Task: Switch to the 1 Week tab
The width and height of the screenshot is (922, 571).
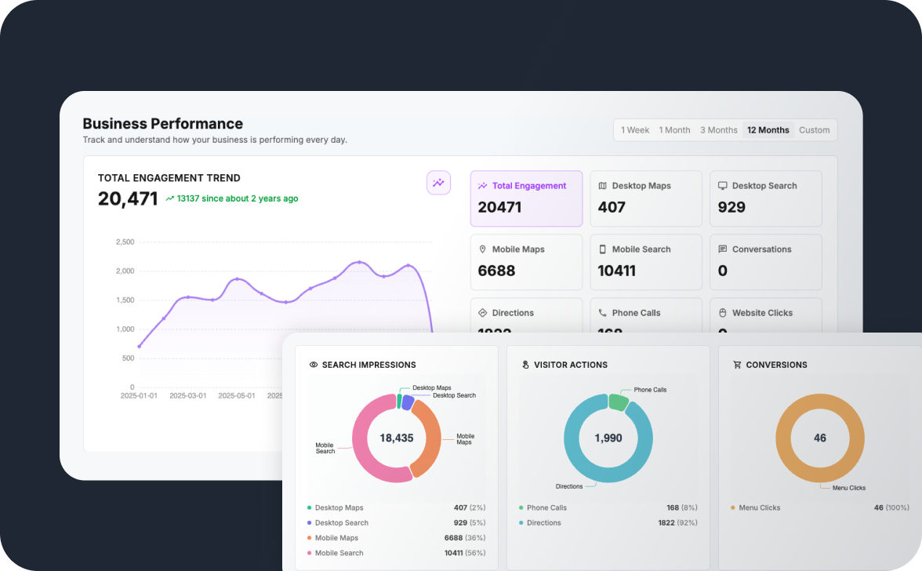Action: [x=634, y=129]
